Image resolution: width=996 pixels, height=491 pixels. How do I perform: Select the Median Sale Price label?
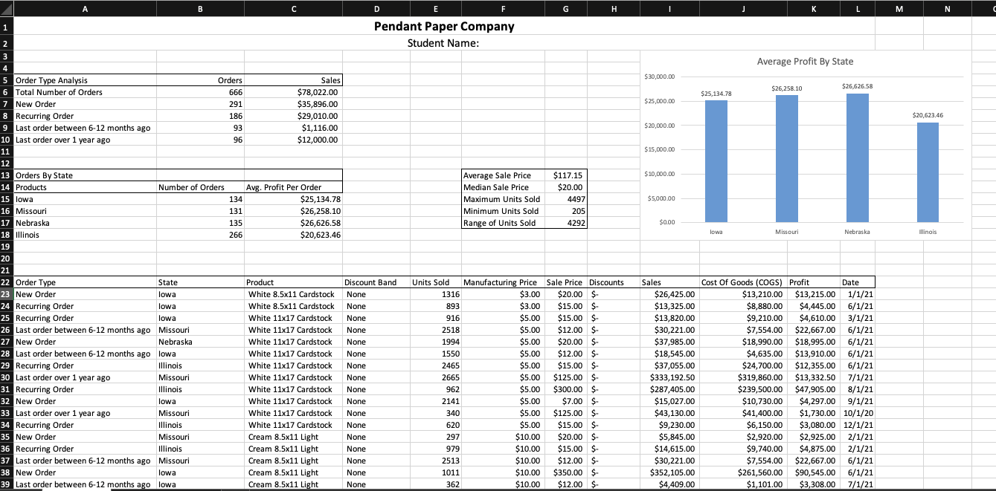(503, 187)
